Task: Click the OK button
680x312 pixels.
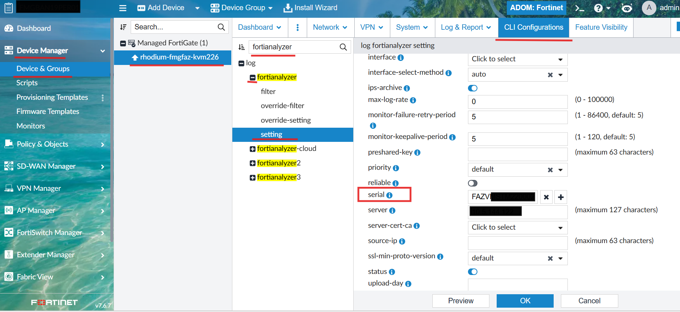Action: click(x=525, y=301)
